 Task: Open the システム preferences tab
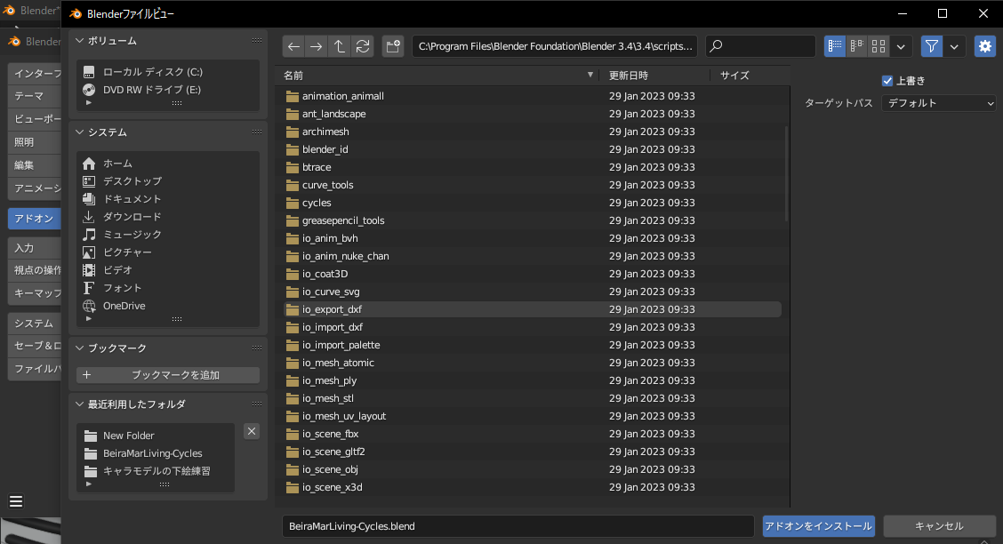(35, 324)
